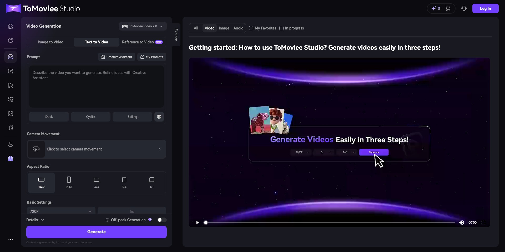Screen dimensions: 505x252
Task: Click the random prompt dice icon
Action: tap(159, 117)
